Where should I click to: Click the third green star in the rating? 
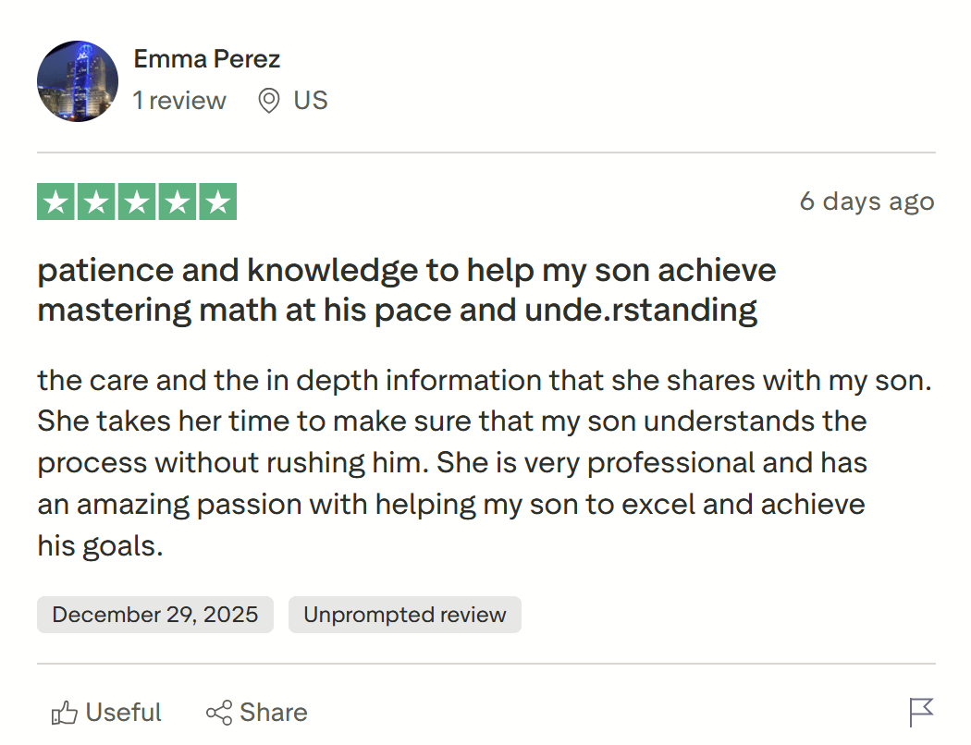[136, 201]
